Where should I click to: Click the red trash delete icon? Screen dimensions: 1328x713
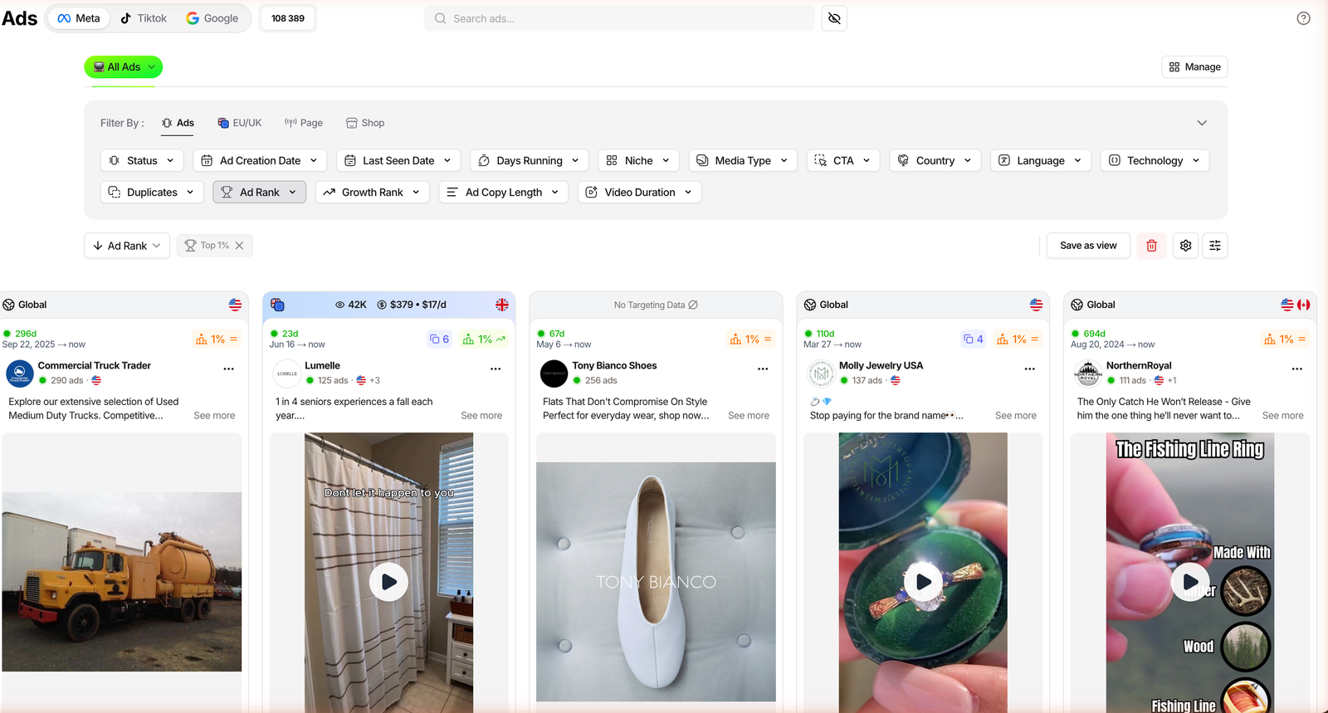pyautogui.click(x=1151, y=246)
